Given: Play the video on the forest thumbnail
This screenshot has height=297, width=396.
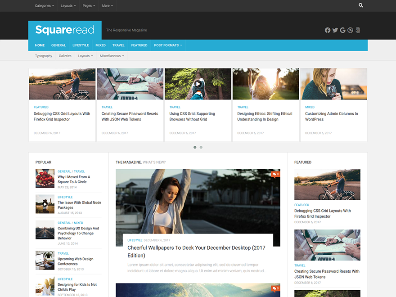Looking at the screenshot, I should [198, 83].
